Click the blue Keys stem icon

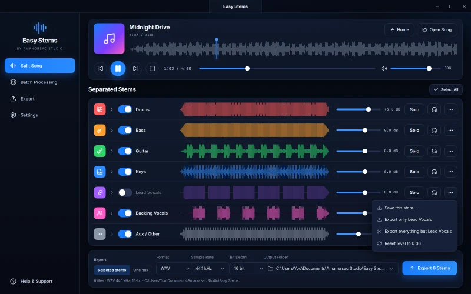pyautogui.click(x=99, y=172)
